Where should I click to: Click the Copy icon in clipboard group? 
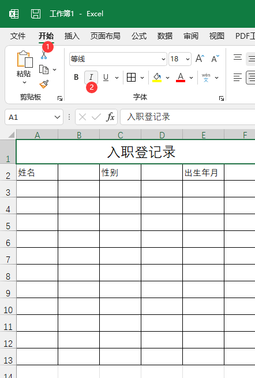[x=44, y=69]
